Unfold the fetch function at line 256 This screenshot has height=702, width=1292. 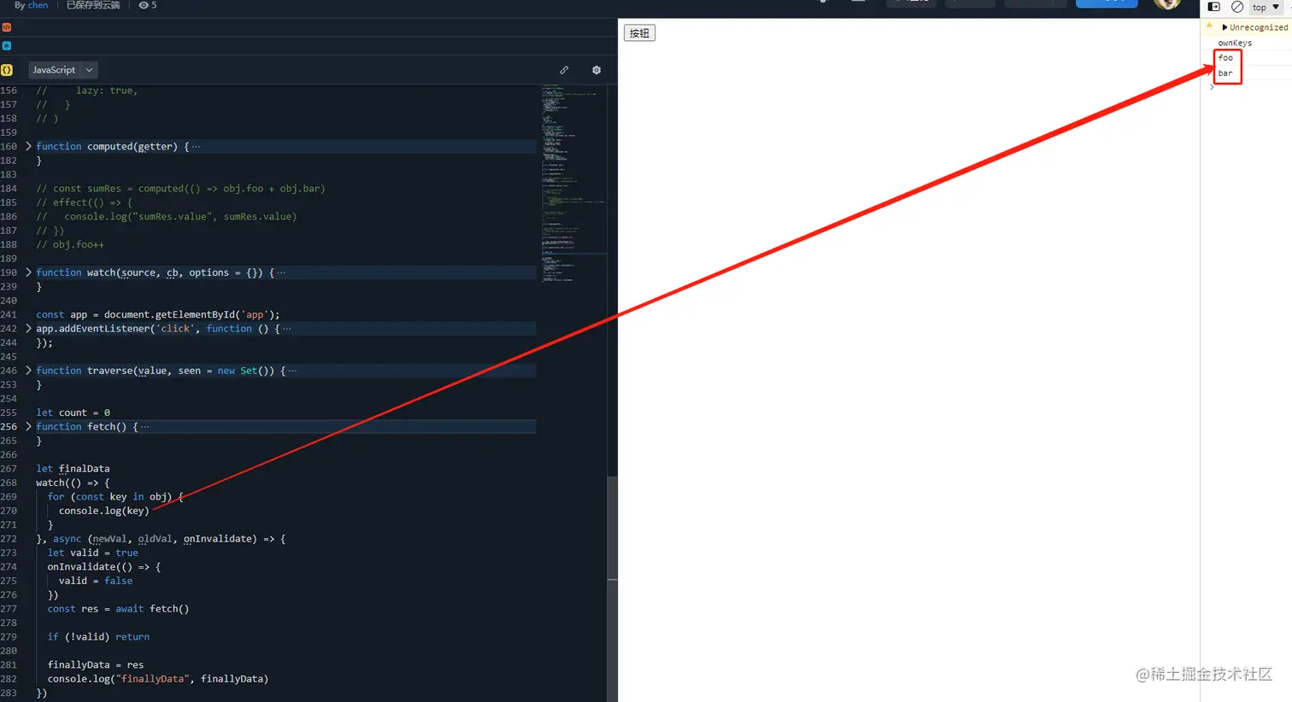(28, 426)
